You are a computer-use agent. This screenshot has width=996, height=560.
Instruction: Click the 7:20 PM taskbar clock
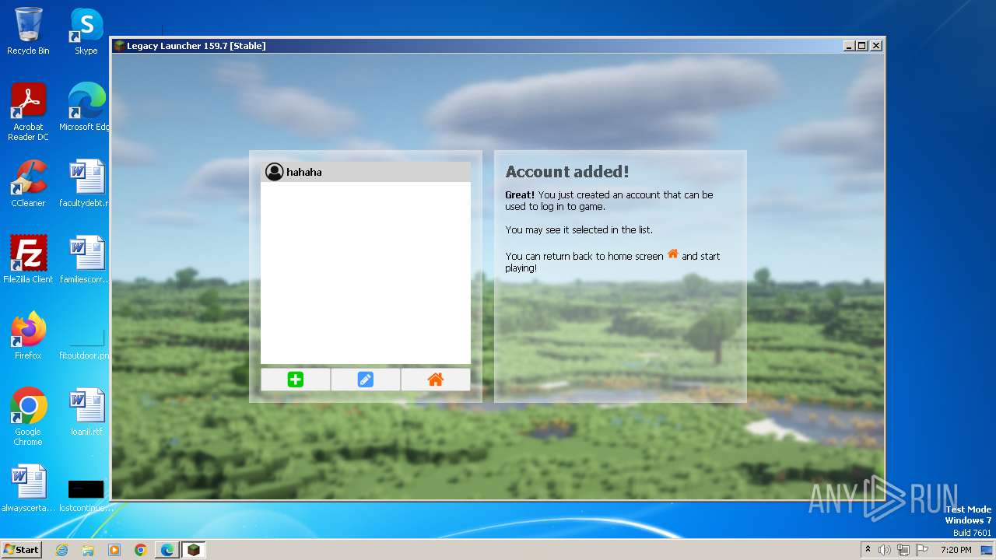click(956, 550)
